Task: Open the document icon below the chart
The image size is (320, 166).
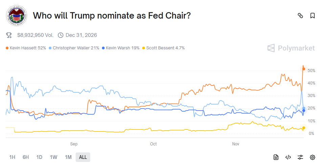Action: click(276, 157)
